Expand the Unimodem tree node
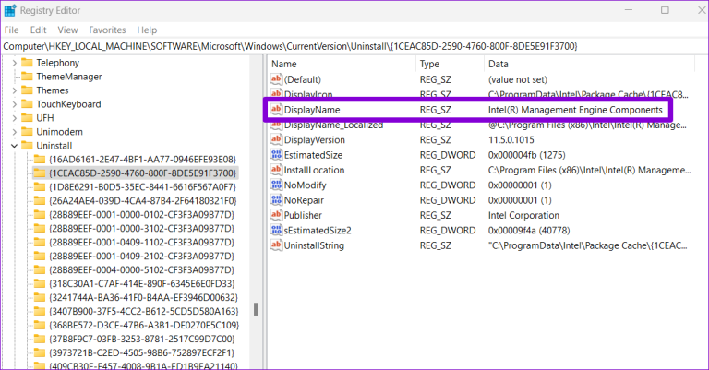 tap(13, 132)
